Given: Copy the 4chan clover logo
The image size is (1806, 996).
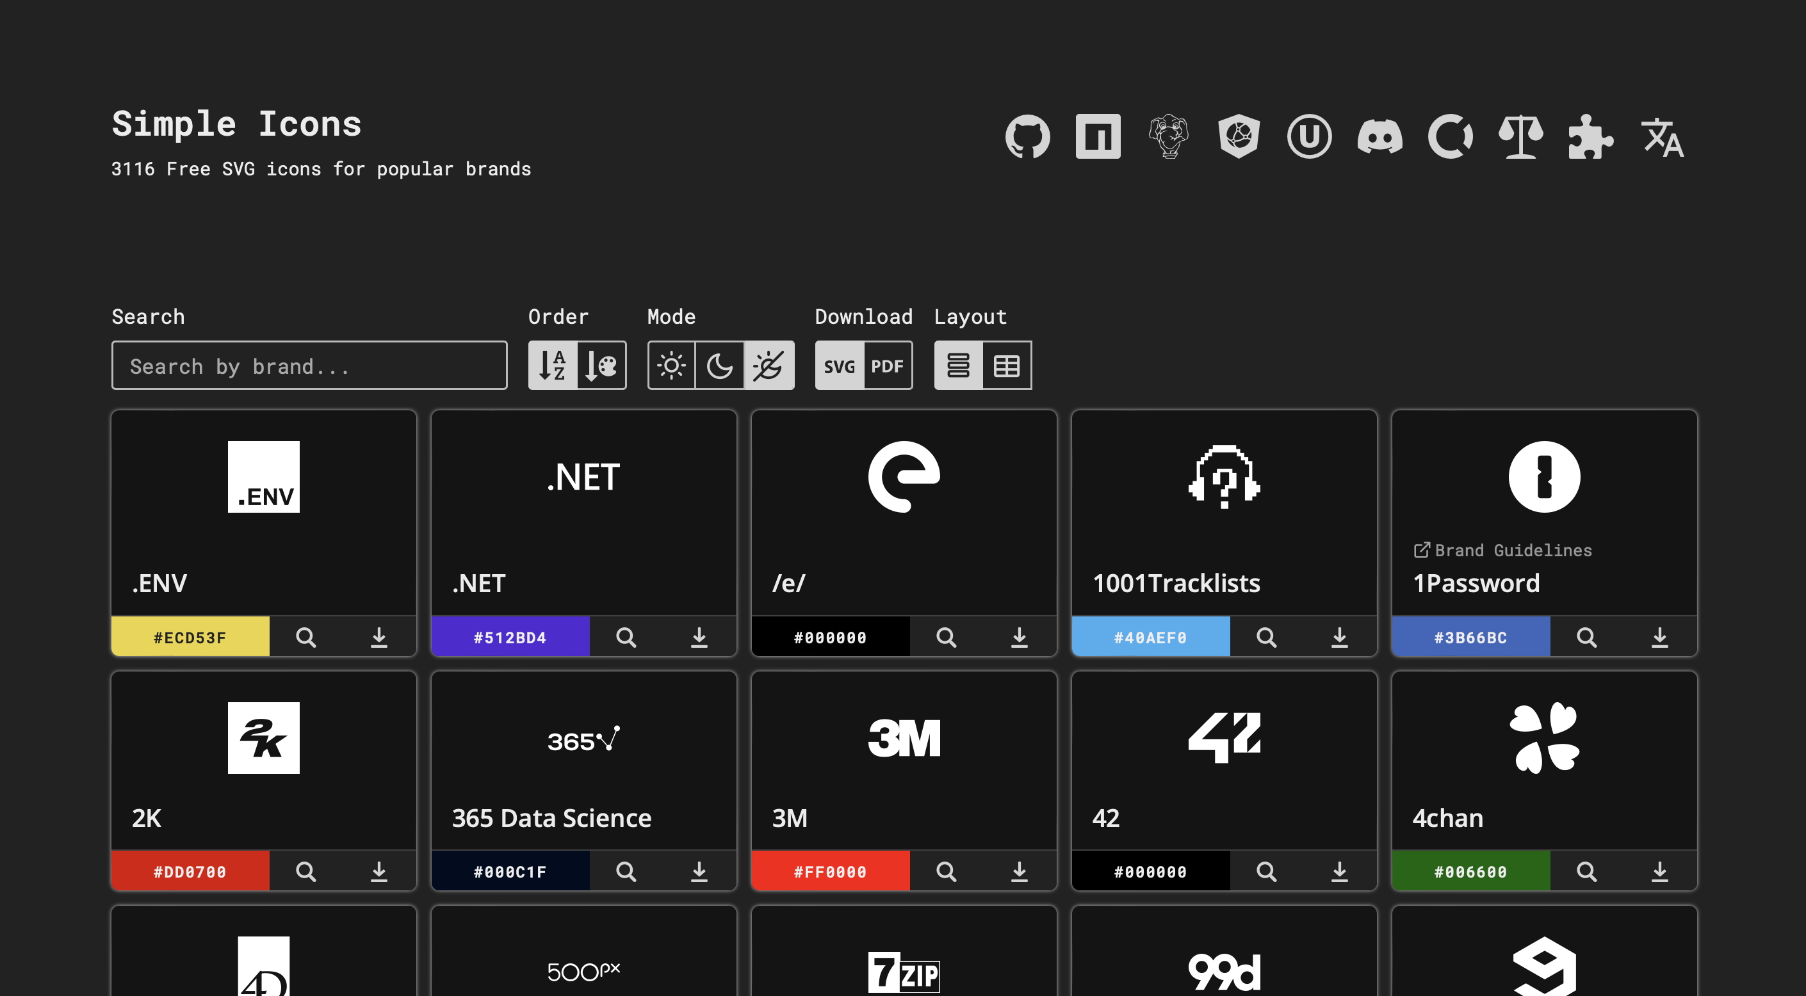Looking at the screenshot, I should pos(1544,737).
